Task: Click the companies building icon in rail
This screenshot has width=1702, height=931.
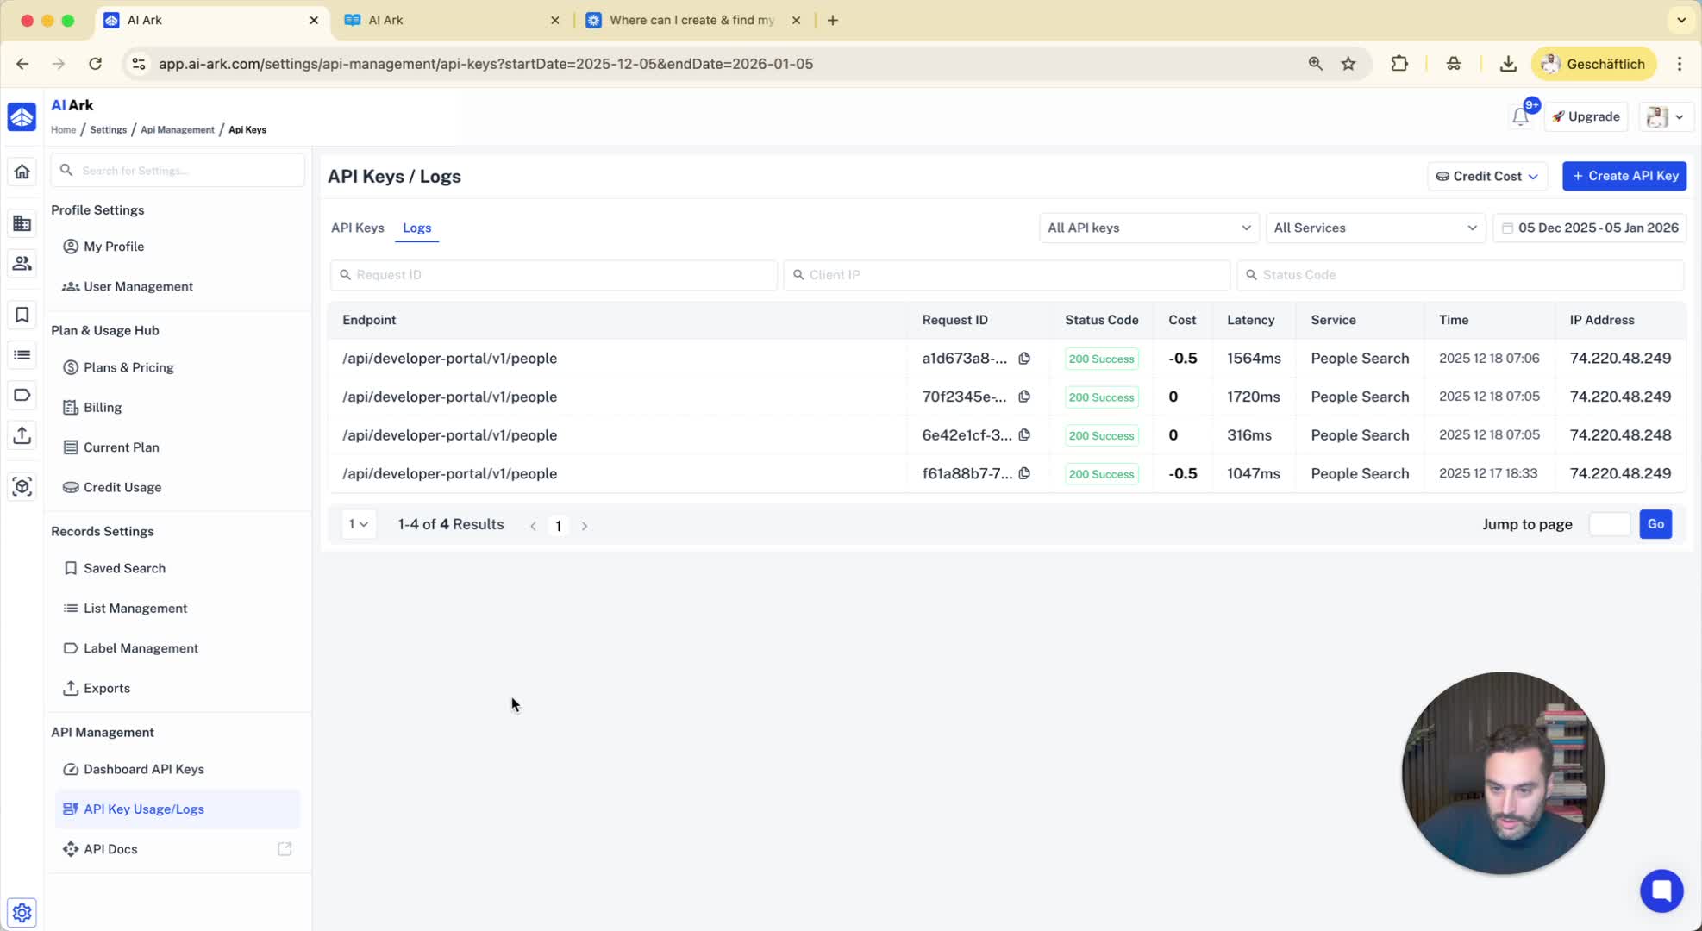Action: point(22,223)
